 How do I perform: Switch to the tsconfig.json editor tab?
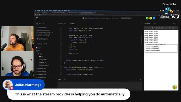pos(62,24)
